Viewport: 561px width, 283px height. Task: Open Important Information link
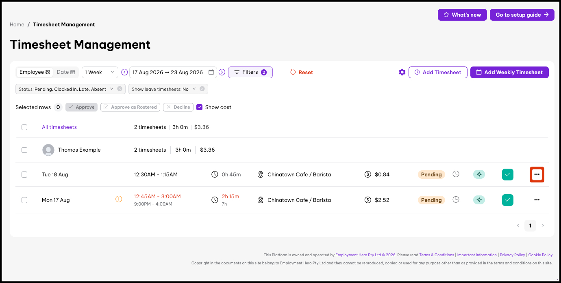click(477, 255)
